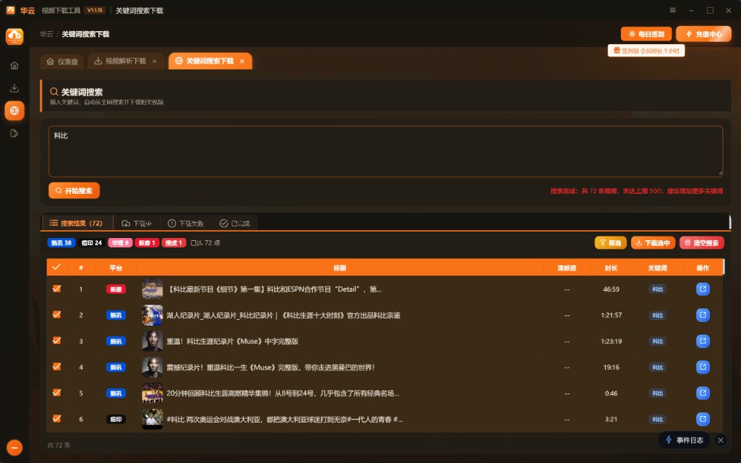Click the 华云 breadcrumb link
The image size is (741, 463).
[x=46, y=34]
